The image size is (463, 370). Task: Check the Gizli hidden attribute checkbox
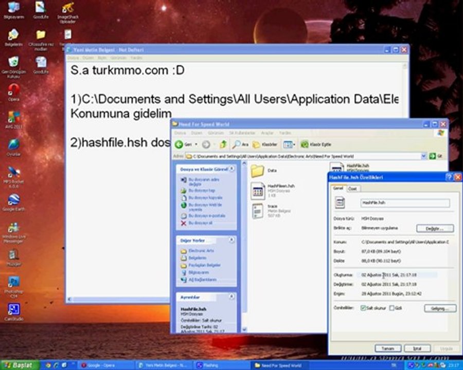click(x=392, y=308)
